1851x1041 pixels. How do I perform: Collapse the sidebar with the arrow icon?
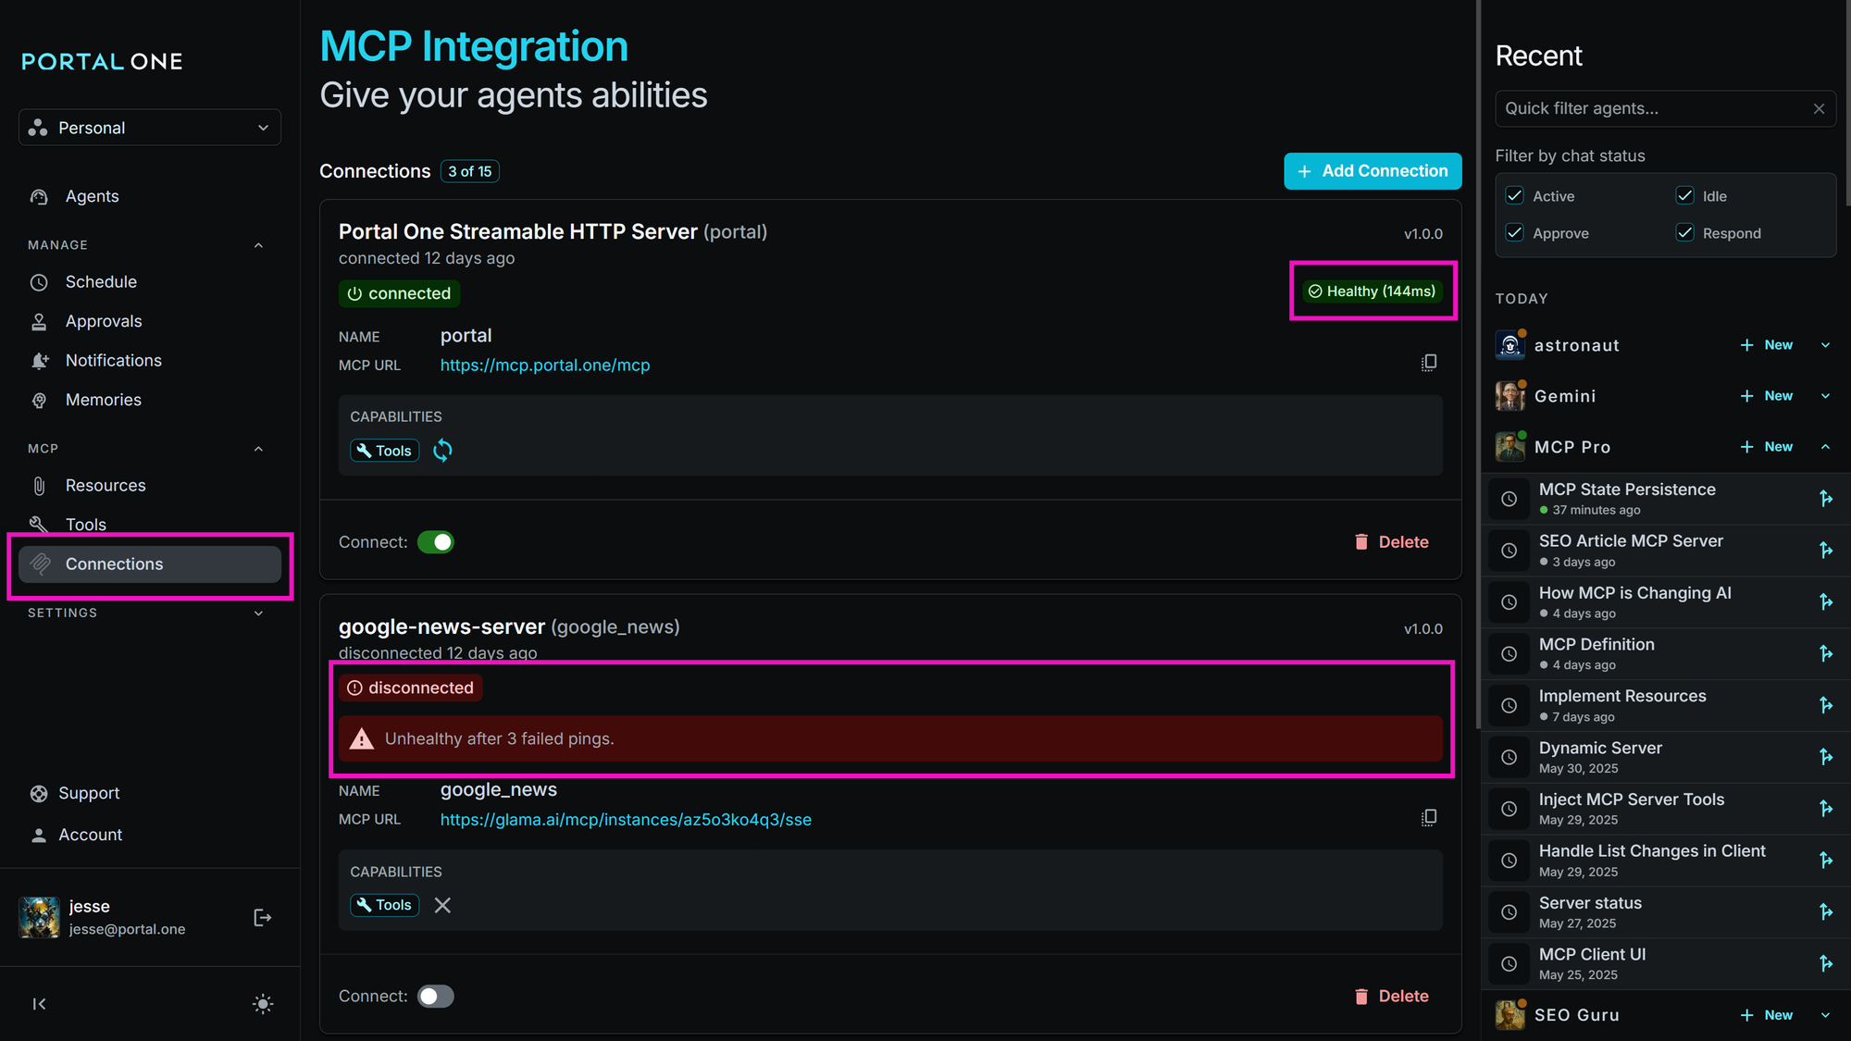pyautogui.click(x=39, y=1004)
